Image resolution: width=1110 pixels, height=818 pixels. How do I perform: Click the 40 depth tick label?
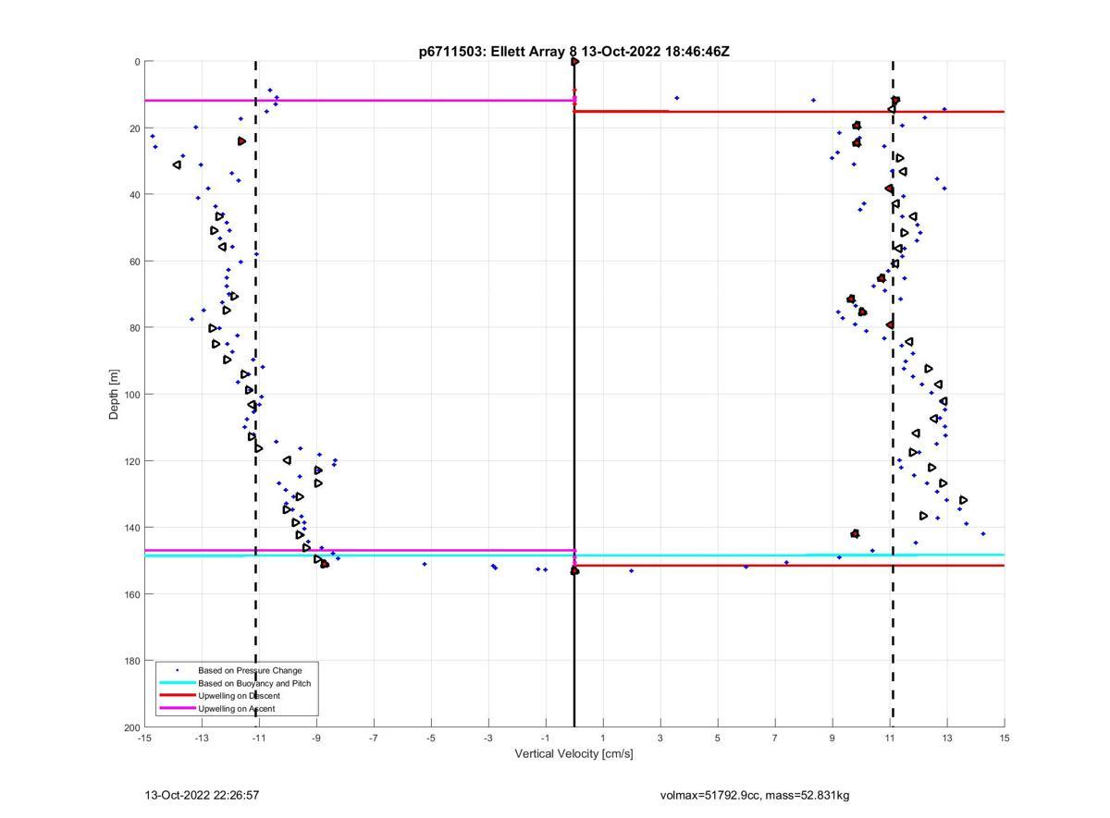point(134,195)
